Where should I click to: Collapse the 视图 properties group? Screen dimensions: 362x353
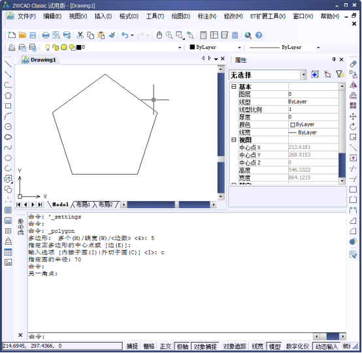[x=234, y=140]
